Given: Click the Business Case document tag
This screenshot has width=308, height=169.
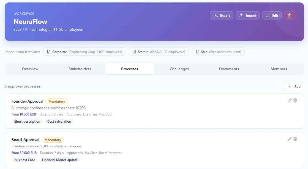Looking at the screenshot, I should tap(24, 160).
